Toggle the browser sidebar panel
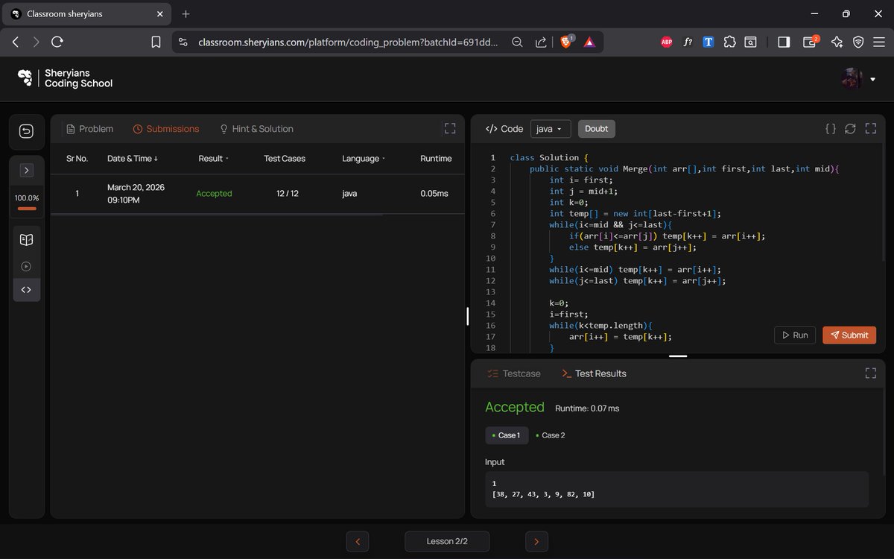 tap(784, 42)
